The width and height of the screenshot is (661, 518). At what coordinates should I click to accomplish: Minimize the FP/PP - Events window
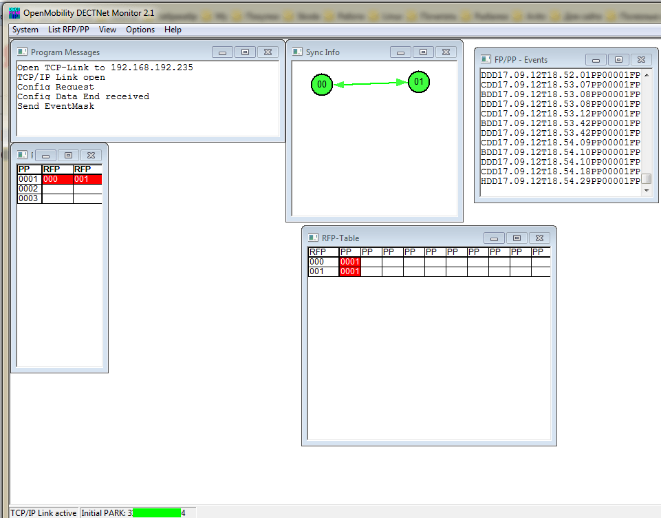[596, 60]
